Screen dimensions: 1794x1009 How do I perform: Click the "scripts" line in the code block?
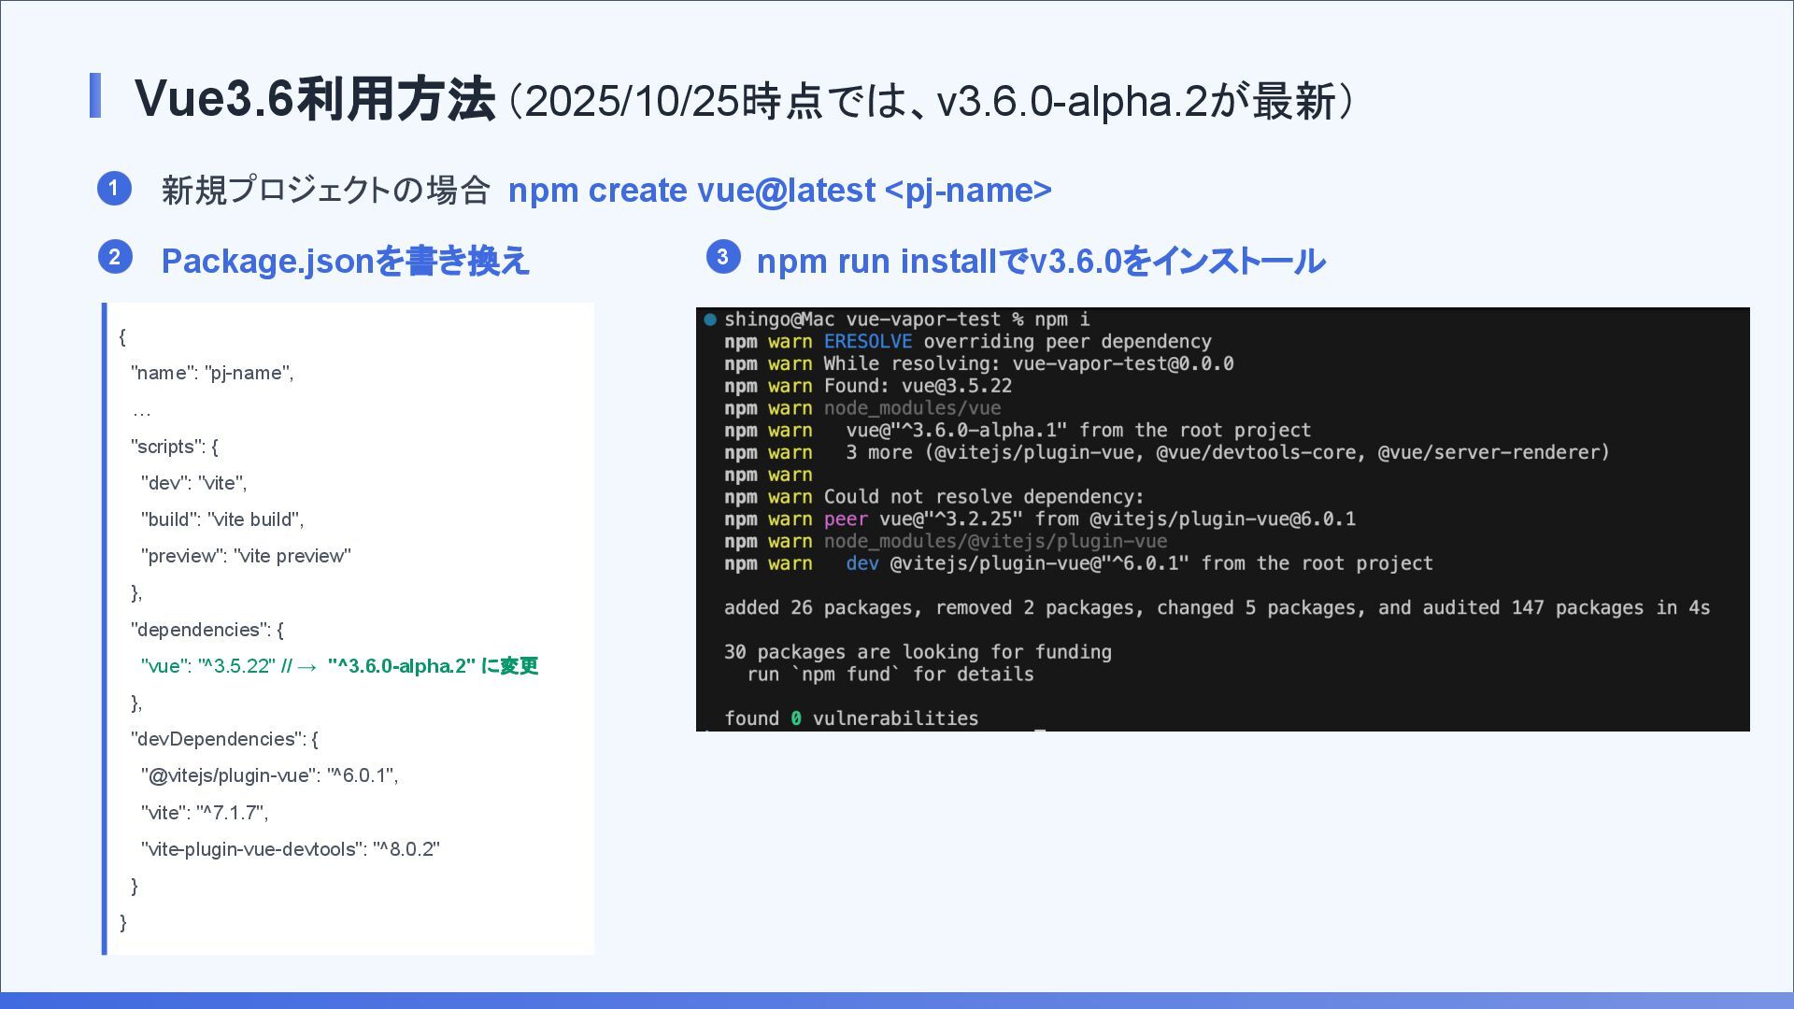pyautogui.click(x=175, y=447)
